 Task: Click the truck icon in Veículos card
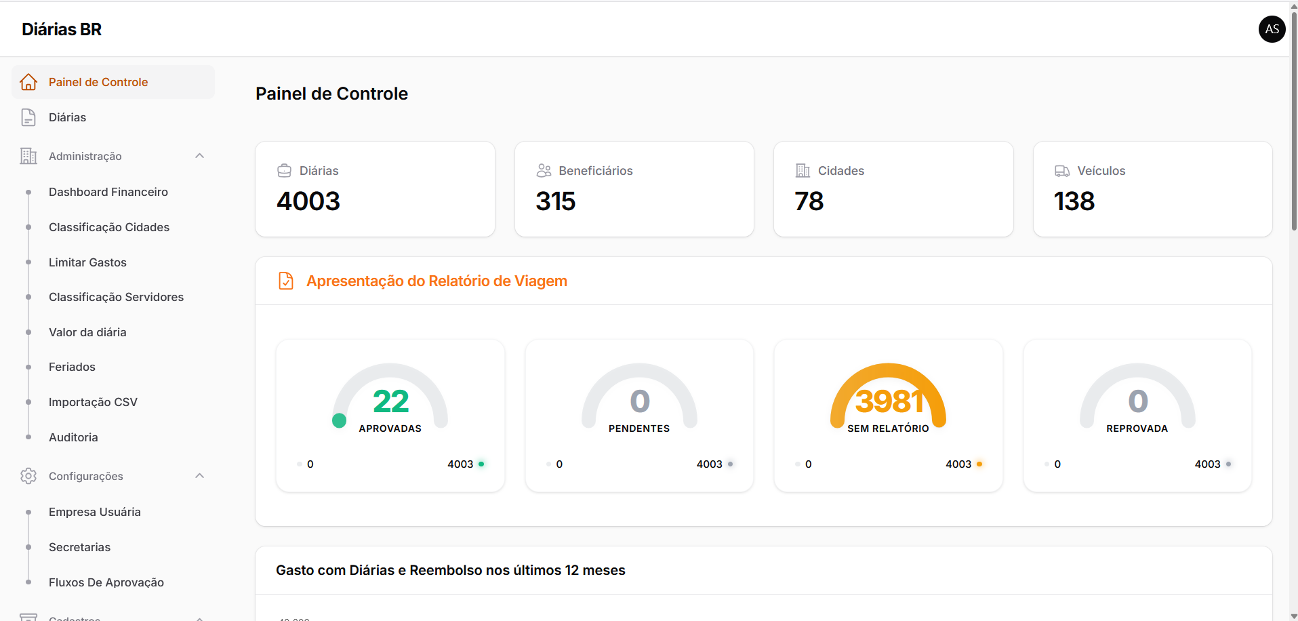click(x=1062, y=171)
